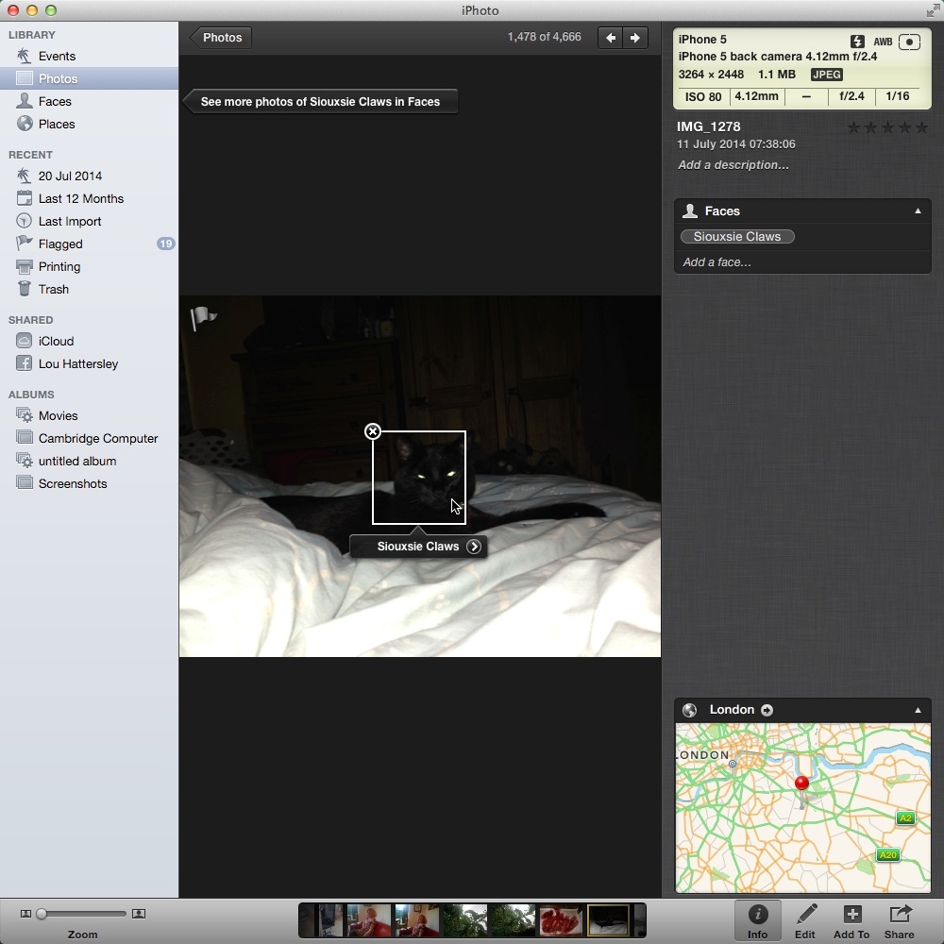This screenshot has height=944, width=944.
Task: Click the 1/16 shutter speed value
Action: coord(897,96)
